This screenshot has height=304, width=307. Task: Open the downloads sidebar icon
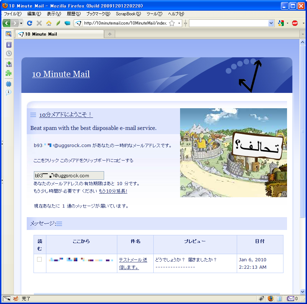pyautogui.click(x=9, y=64)
